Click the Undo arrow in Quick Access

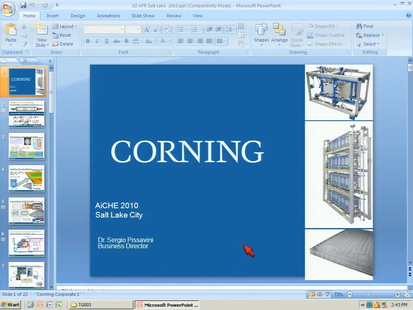pyautogui.click(x=32, y=5)
